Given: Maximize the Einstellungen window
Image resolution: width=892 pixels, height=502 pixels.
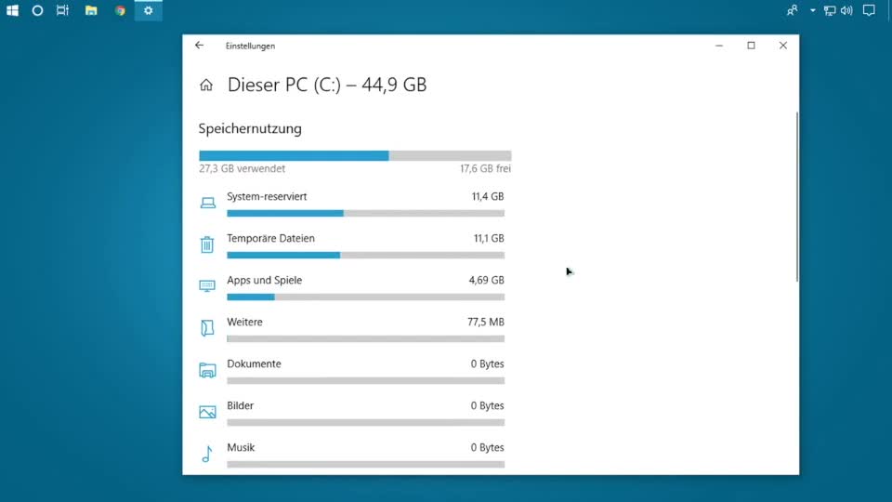Looking at the screenshot, I should point(751,46).
